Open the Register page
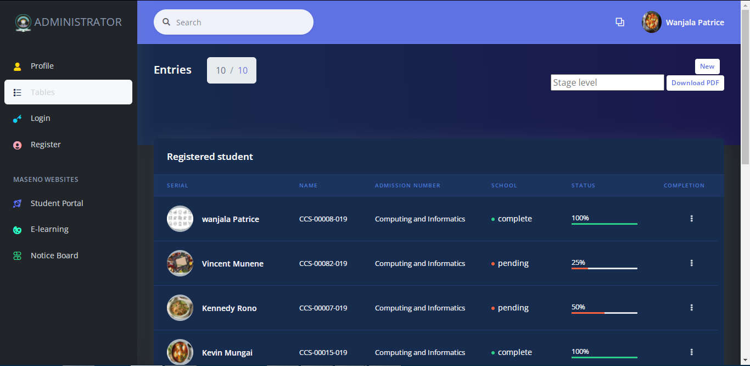Screen dimensions: 750x366 point(68,145)
